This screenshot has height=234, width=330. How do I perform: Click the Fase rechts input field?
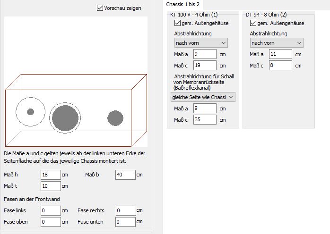pyautogui.click(x=126, y=210)
